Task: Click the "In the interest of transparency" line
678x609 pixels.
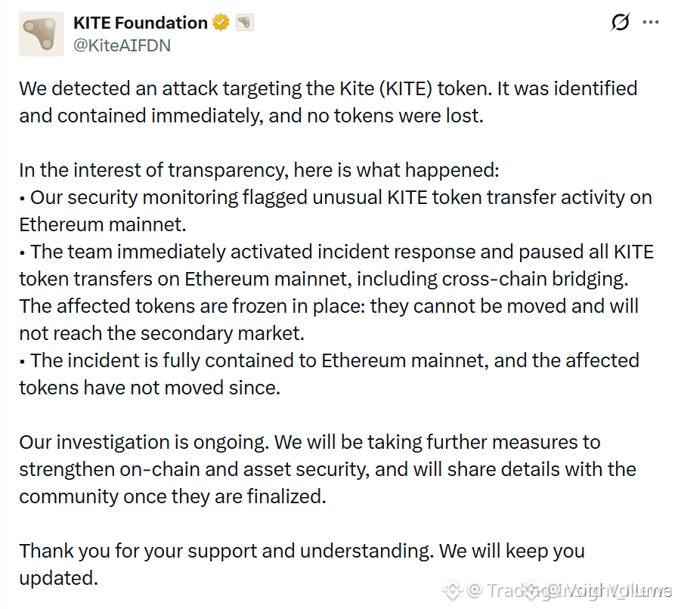Action: coord(259,170)
